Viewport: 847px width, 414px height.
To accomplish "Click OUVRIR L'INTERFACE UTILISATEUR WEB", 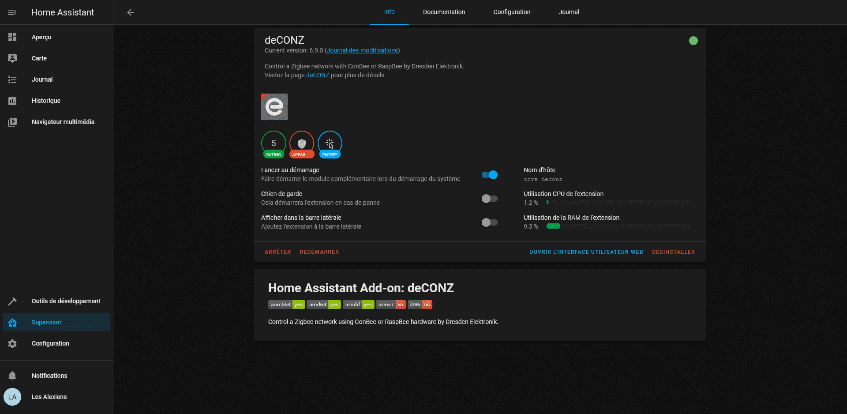I will [586, 252].
